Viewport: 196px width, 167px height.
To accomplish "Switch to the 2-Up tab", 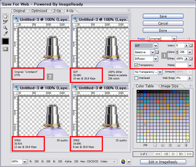I will click(x=57, y=11).
